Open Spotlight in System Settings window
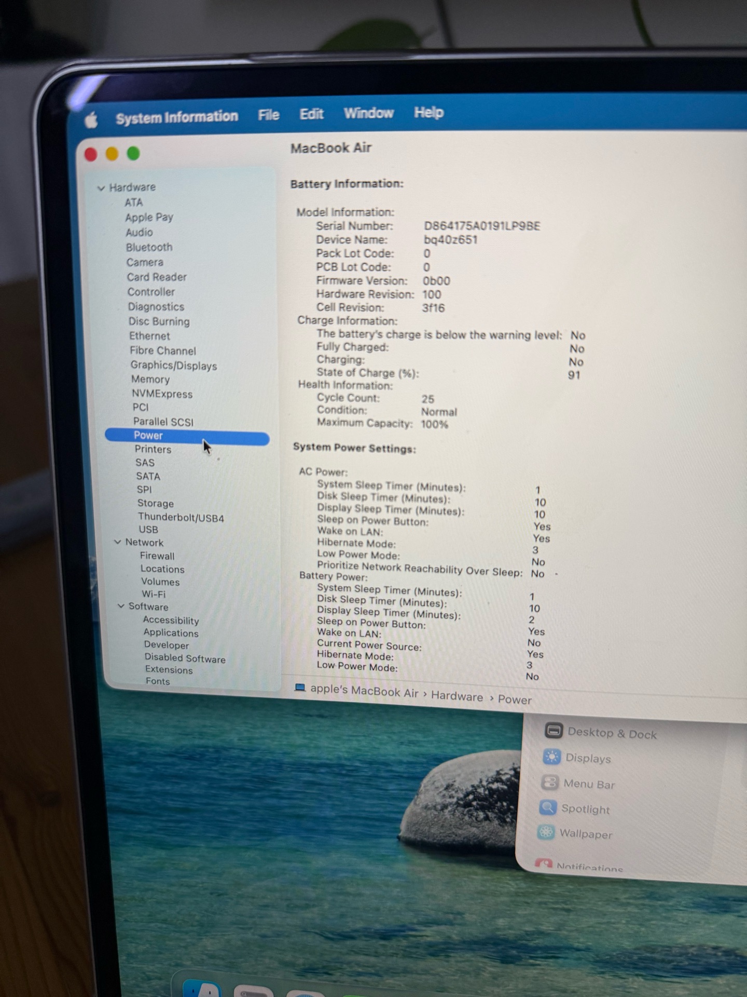This screenshot has width=747, height=997. 575,808
